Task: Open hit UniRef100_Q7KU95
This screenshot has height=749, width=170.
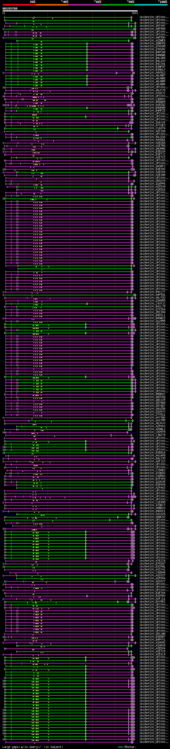Action: click(x=152, y=46)
